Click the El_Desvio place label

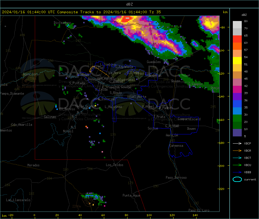[67, 109]
